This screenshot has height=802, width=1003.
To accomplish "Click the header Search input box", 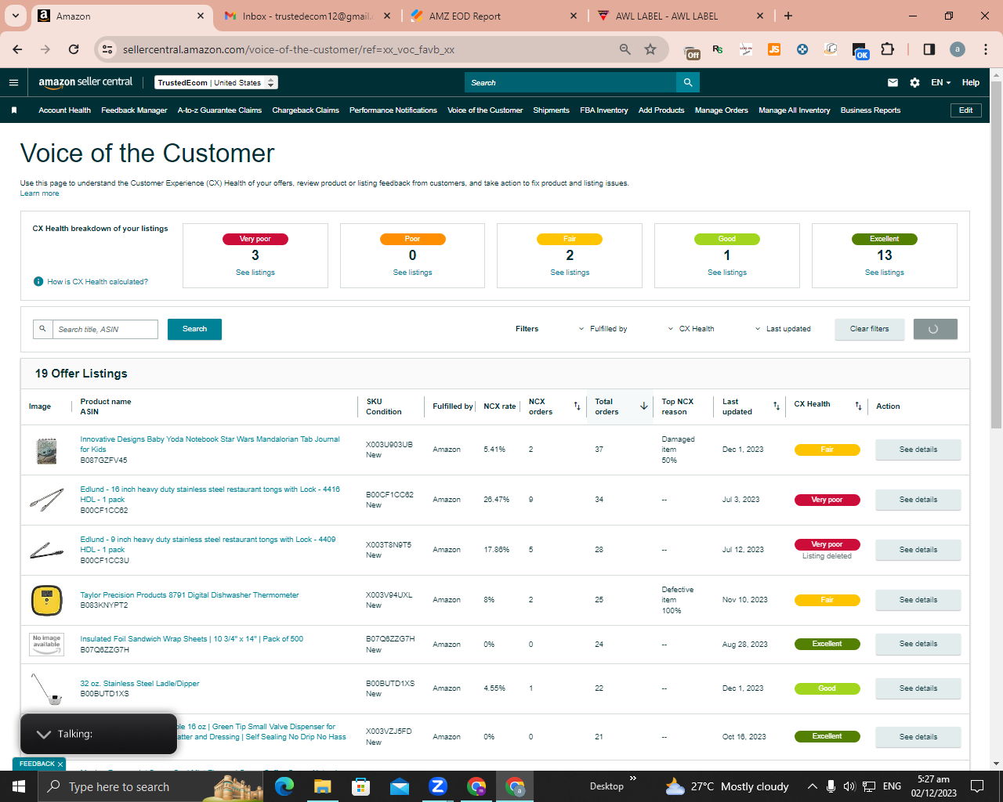I will pyautogui.click(x=570, y=82).
